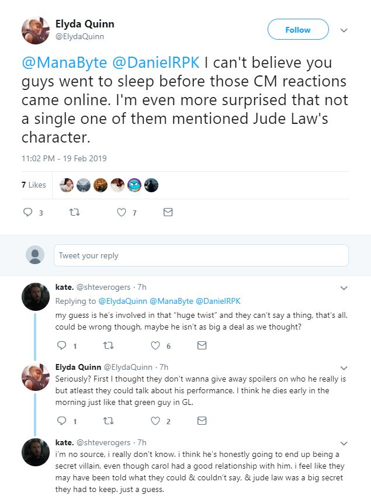View the 7 Likes list
Viewport: 371px width, 499px height.
tap(33, 185)
